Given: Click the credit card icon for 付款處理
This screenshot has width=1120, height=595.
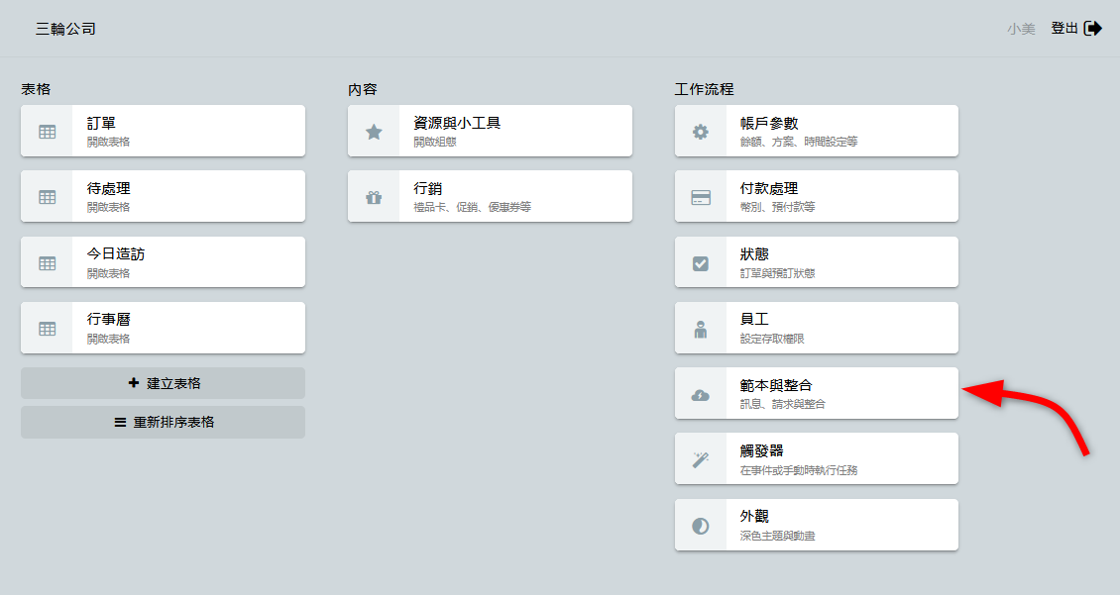Looking at the screenshot, I should 701,196.
